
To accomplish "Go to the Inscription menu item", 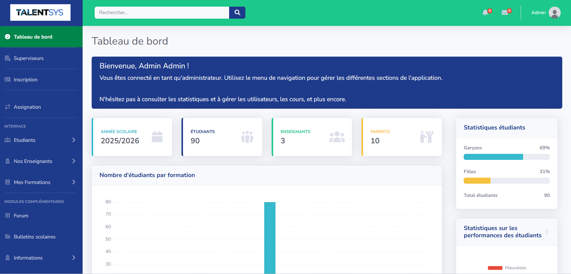I will (x=26, y=79).
